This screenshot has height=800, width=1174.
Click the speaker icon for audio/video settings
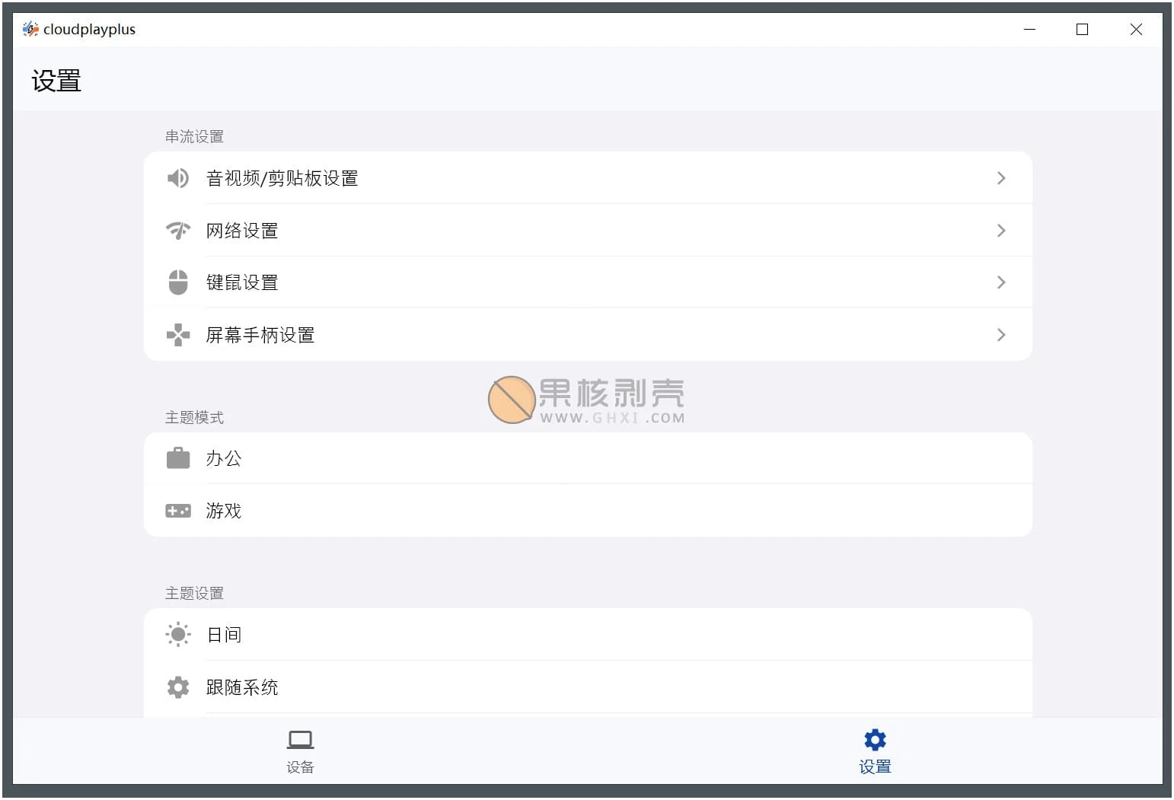pos(177,177)
